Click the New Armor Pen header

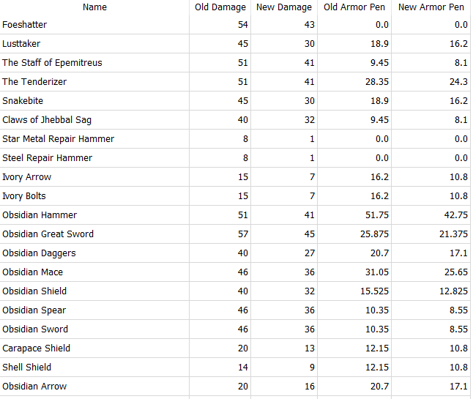click(x=431, y=7)
